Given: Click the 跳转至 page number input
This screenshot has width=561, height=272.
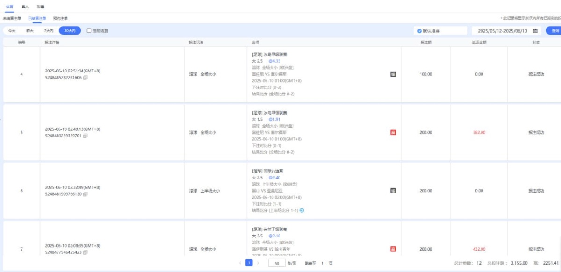Looking at the screenshot, I should point(323,263).
